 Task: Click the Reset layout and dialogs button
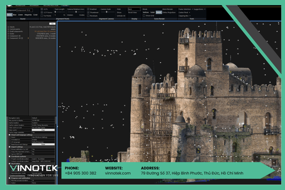click(43, 144)
